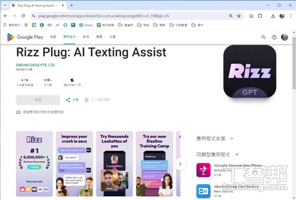Image resolution: width=296 pixels, height=200 pixels.
Task: Open Chrome three-dot menu
Action: [x=291, y=16]
